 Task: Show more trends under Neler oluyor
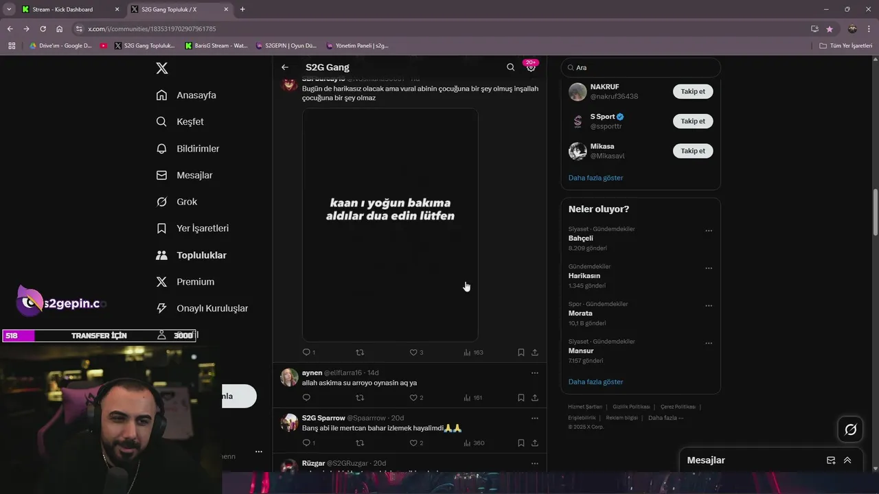click(x=595, y=381)
